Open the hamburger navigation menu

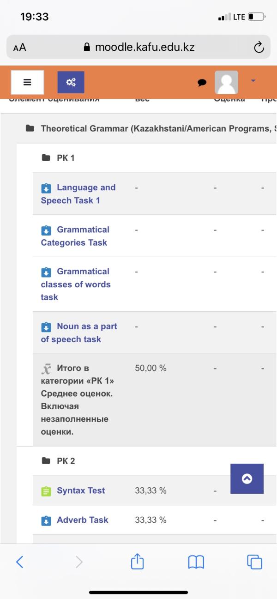click(27, 82)
